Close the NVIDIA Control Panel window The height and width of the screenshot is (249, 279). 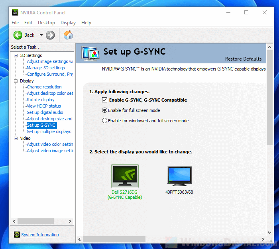tap(265, 12)
